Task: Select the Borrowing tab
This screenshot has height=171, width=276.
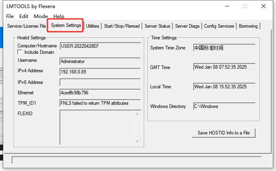Action: click(x=248, y=26)
